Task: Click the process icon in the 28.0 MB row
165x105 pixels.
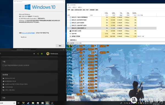Action: coord(70,36)
